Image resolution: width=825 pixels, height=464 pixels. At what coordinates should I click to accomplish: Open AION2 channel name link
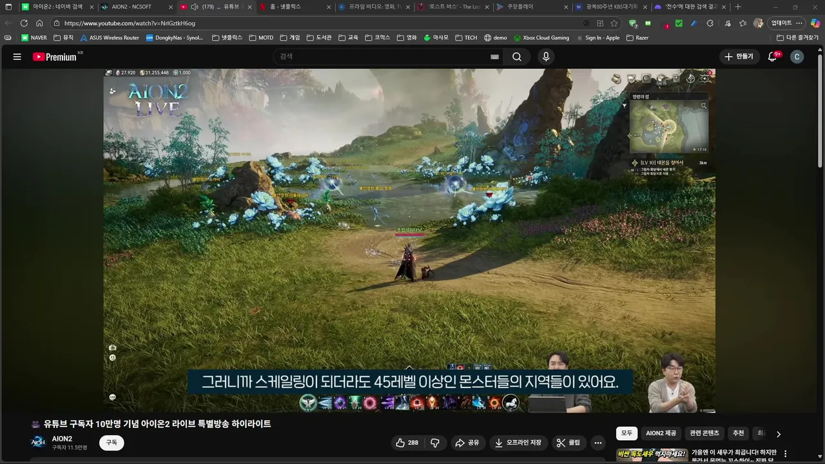(62, 439)
